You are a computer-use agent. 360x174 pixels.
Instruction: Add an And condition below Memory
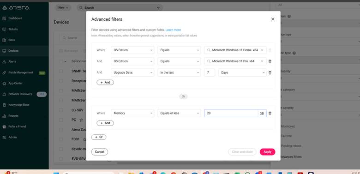pyautogui.click(x=105, y=123)
